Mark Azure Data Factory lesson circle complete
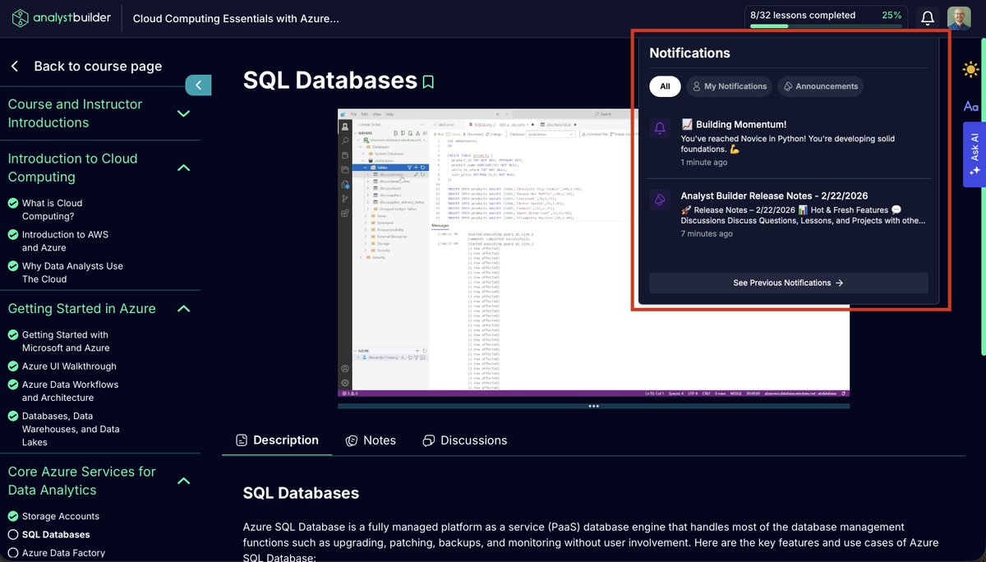This screenshot has width=986, height=562. tap(13, 553)
